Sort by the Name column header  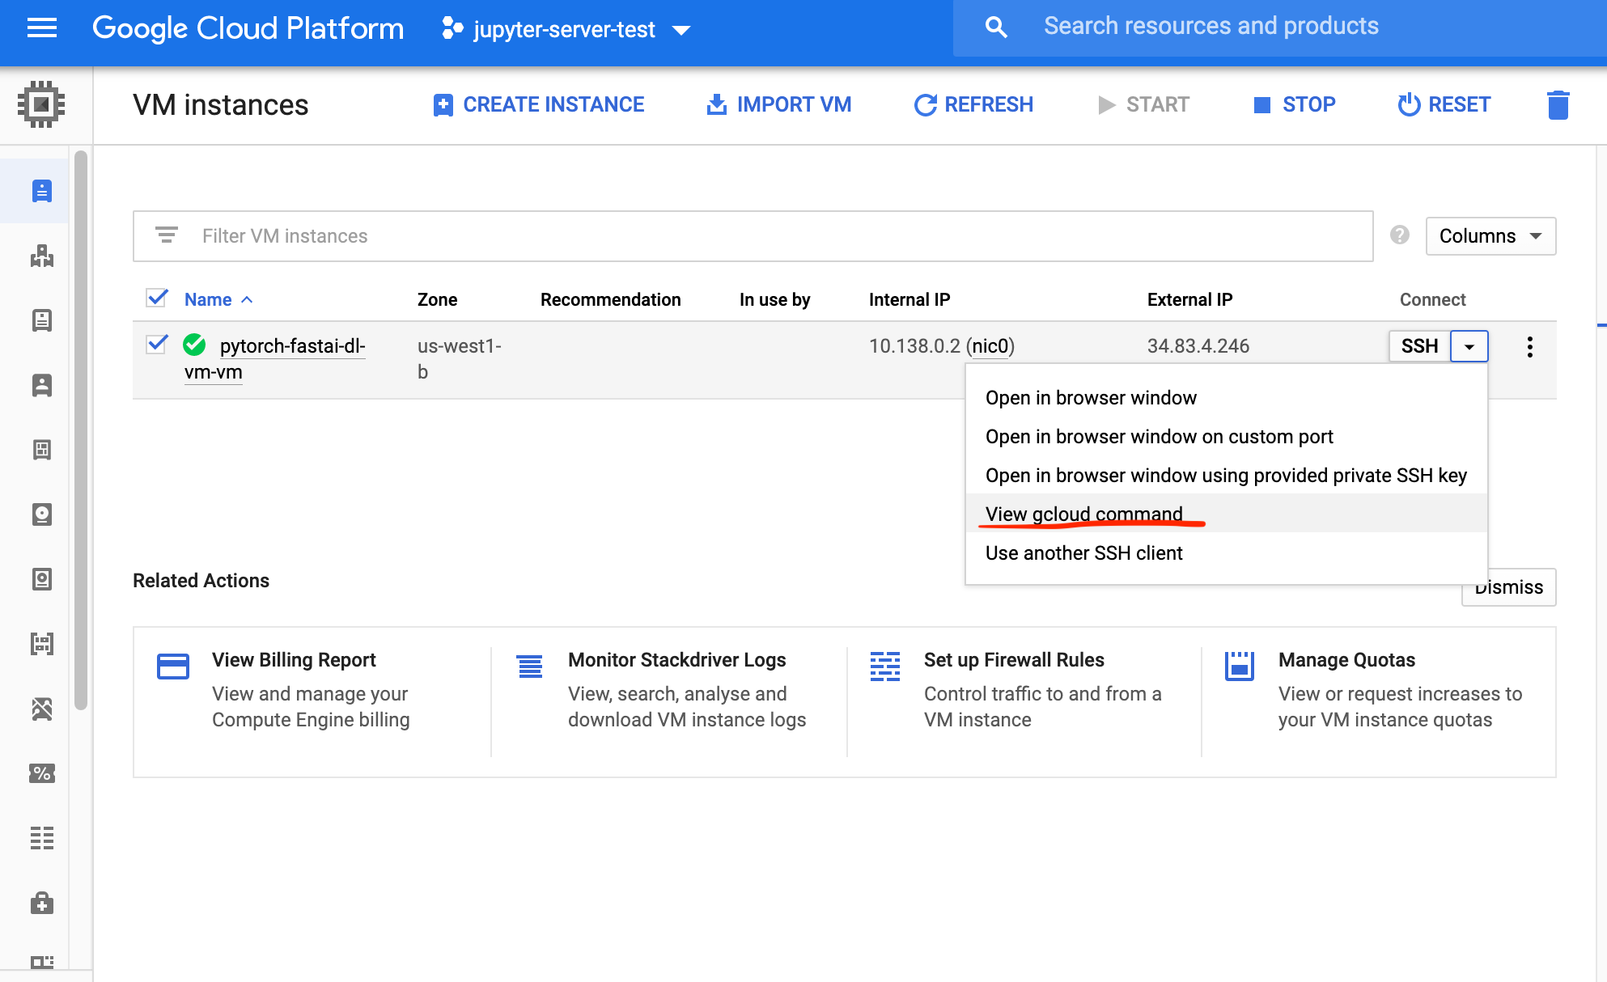[x=209, y=300]
